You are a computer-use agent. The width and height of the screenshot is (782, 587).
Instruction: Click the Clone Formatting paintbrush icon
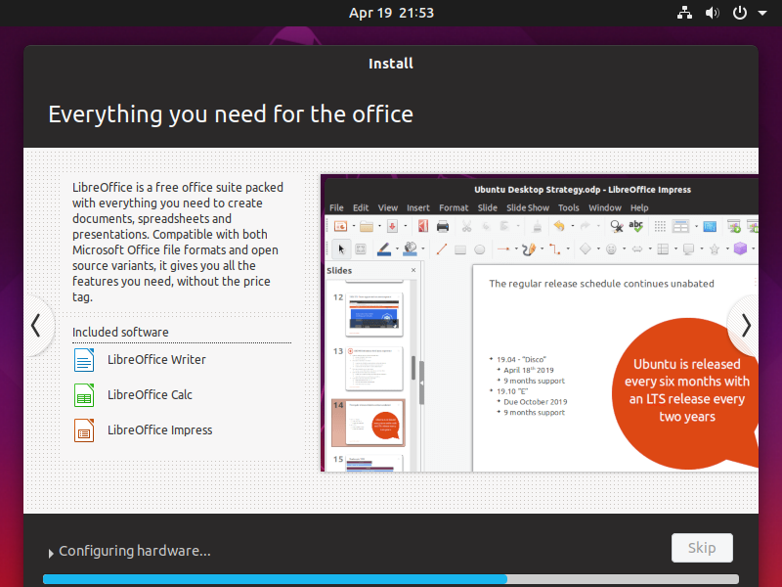pos(537,227)
